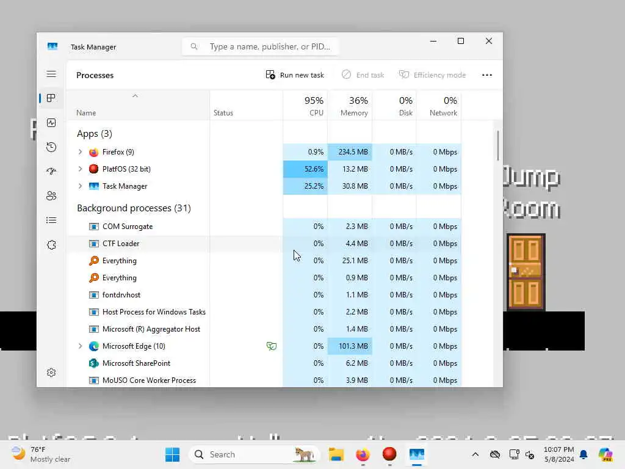Expand the Task Manager process group
625x469 pixels.
click(x=80, y=186)
